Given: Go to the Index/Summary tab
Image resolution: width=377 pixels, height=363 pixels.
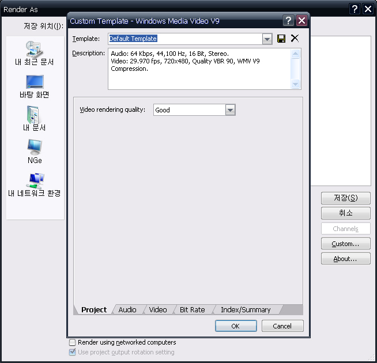Looking at the screenshot, I should pos(246,309).
